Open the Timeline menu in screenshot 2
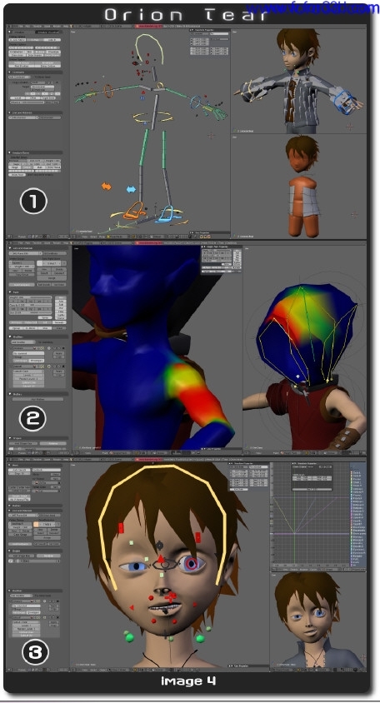380x703 pixels. (37, 242)
